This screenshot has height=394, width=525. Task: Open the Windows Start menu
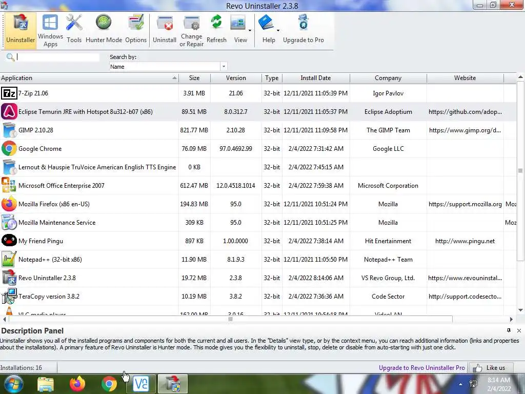point(13,384)
